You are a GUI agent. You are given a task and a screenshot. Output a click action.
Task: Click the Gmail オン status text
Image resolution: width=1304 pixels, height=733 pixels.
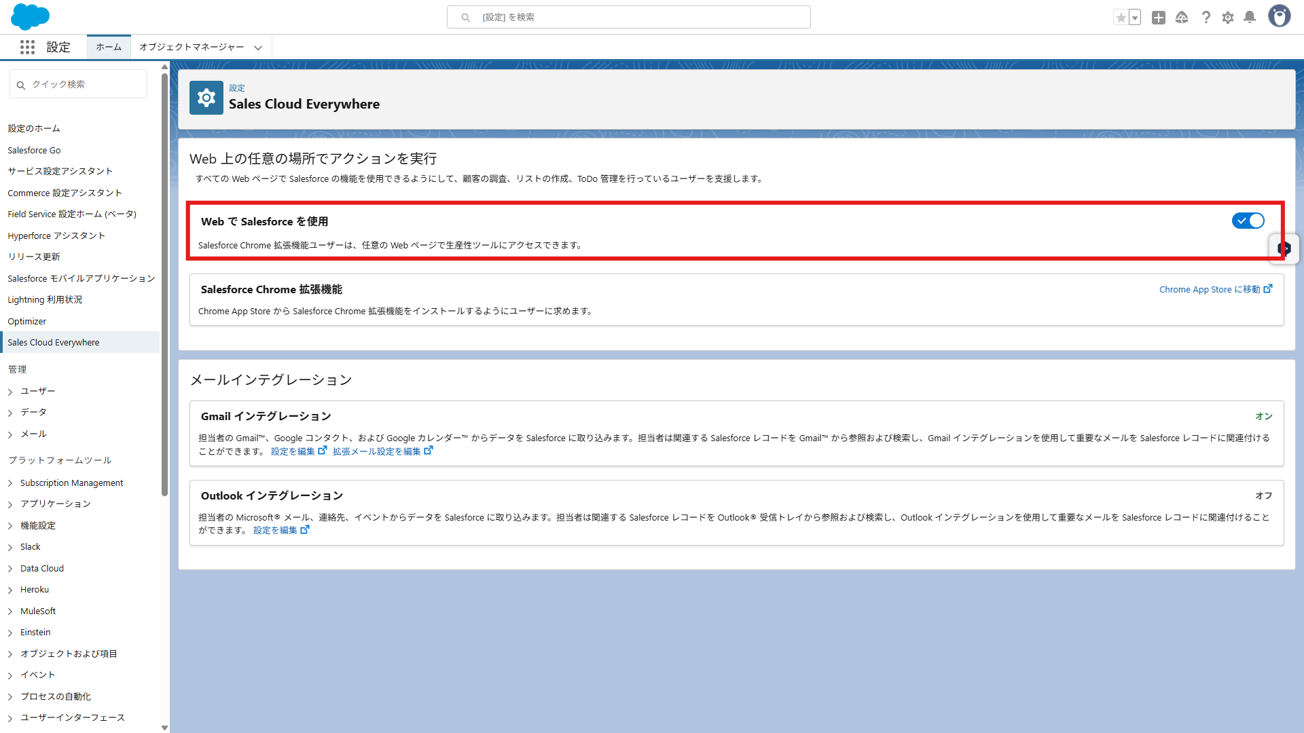pos(1264,416)
